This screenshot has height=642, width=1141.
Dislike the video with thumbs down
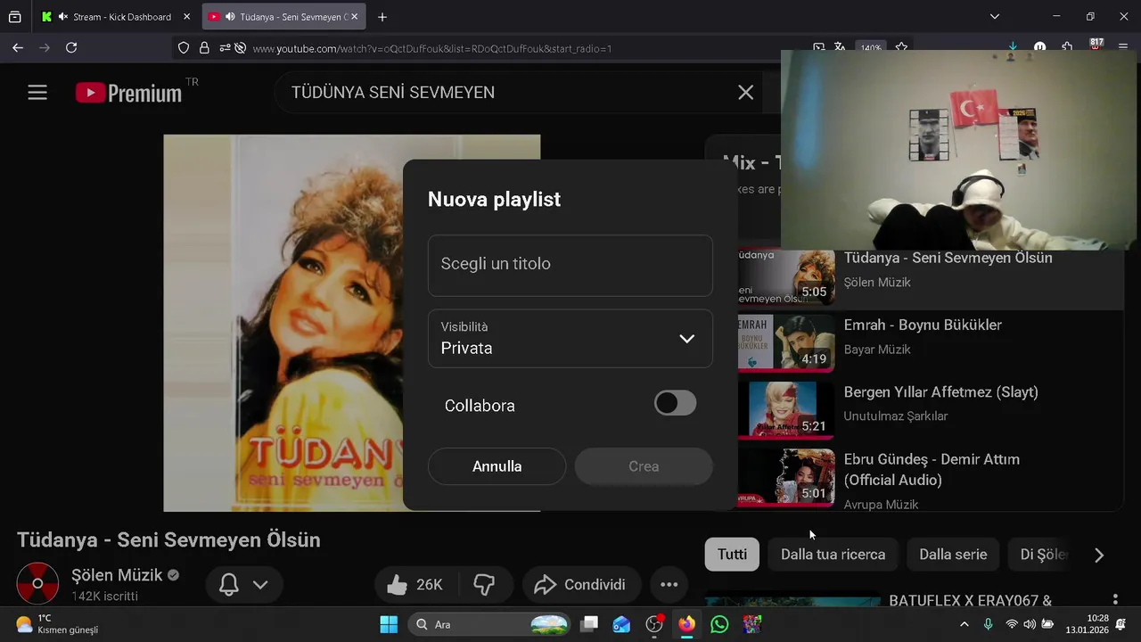click(x=484, y=585)
